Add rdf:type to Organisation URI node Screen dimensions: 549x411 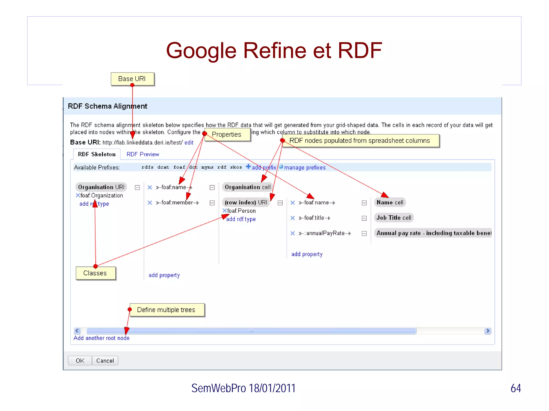click(94, 204)
